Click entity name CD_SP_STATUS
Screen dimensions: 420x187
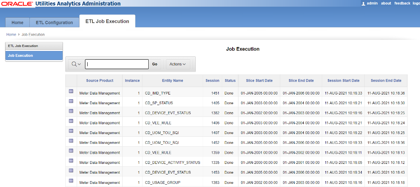[159, 103]
